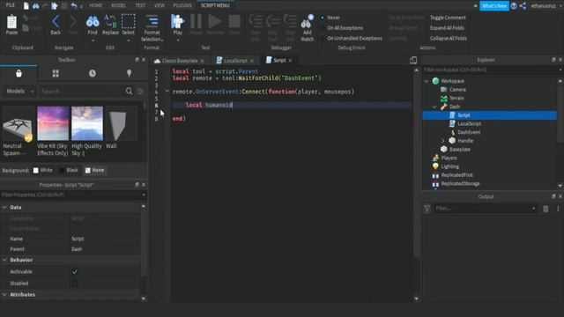Click Collapse All Folds action
Image resolution: width=564 pixels, height=317 pixels.
tap(449, 38)
